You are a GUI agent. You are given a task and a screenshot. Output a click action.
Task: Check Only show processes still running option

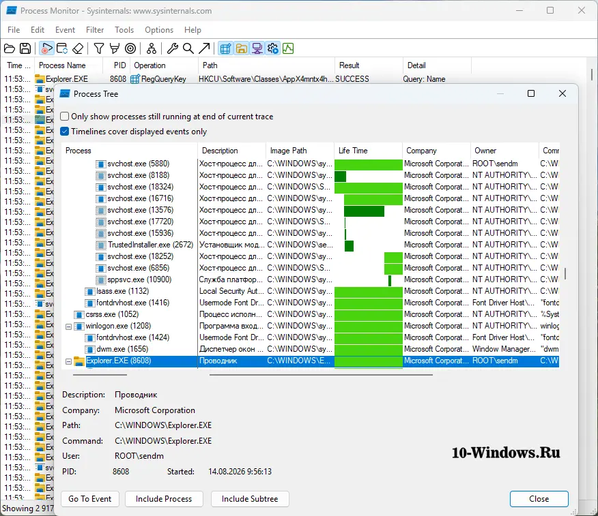tap(65, 116)
